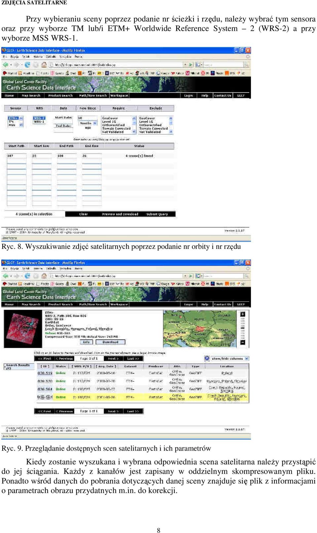Click the Require list down arrow
317x533 pixels.
tap(134, 132)
